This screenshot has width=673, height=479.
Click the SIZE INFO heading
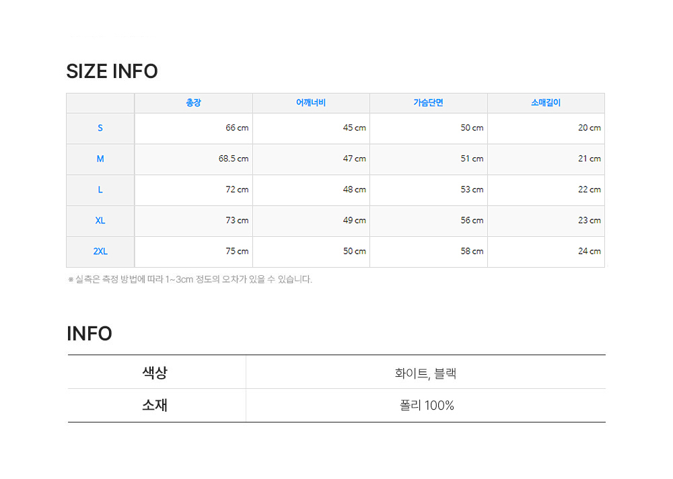point(112,71)
